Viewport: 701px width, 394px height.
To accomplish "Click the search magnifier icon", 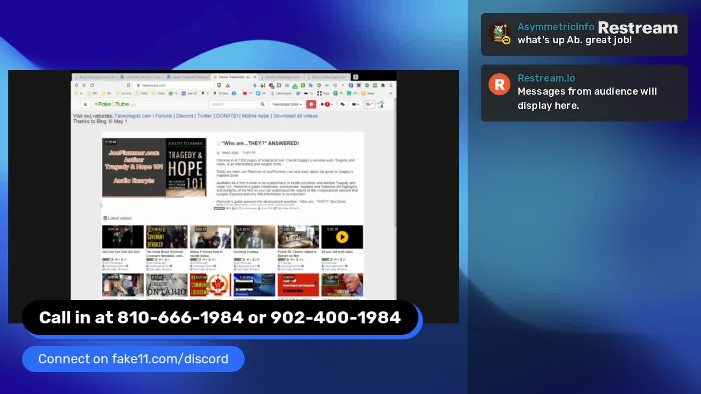I will (x=262, y=104).
